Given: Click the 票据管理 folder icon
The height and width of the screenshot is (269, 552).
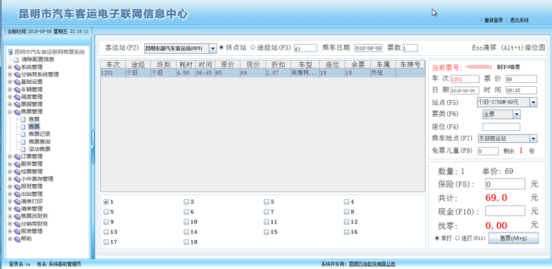Looking at the screenshot, I should click(x=17, y=105).
